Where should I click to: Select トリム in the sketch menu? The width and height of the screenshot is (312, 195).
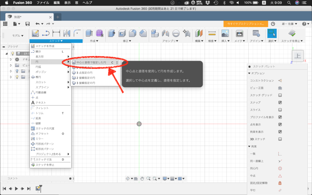pos(51,113)
